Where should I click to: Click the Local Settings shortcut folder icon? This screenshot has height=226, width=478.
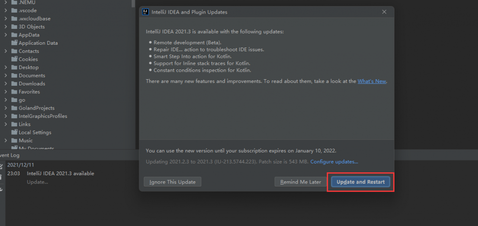click(x=14, y=132)
